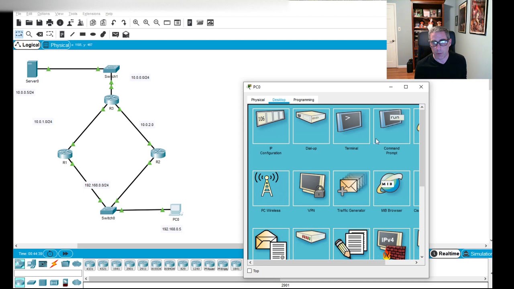Choose the Inspect magnifier tool
514x289 pixels.
[x=29, y=35]
